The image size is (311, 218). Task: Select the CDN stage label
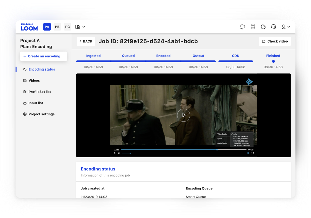click(236, 56)
